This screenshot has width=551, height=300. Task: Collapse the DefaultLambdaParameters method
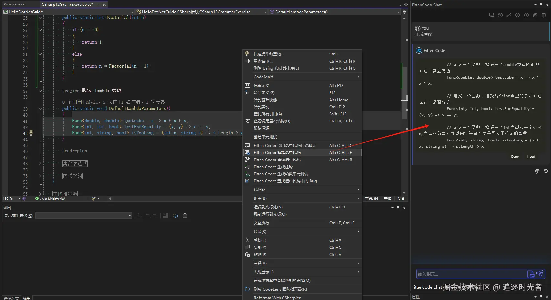point(40,109)
